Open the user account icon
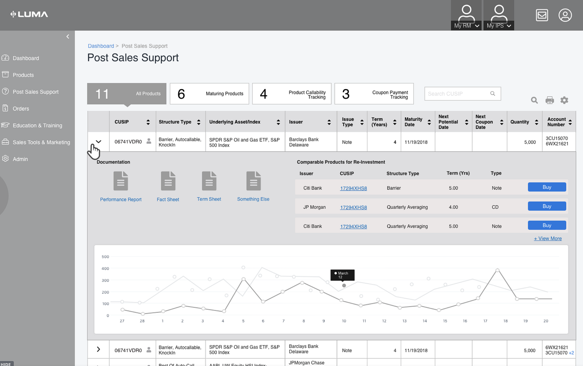583x366 pixels. click(x=565, y=15)
